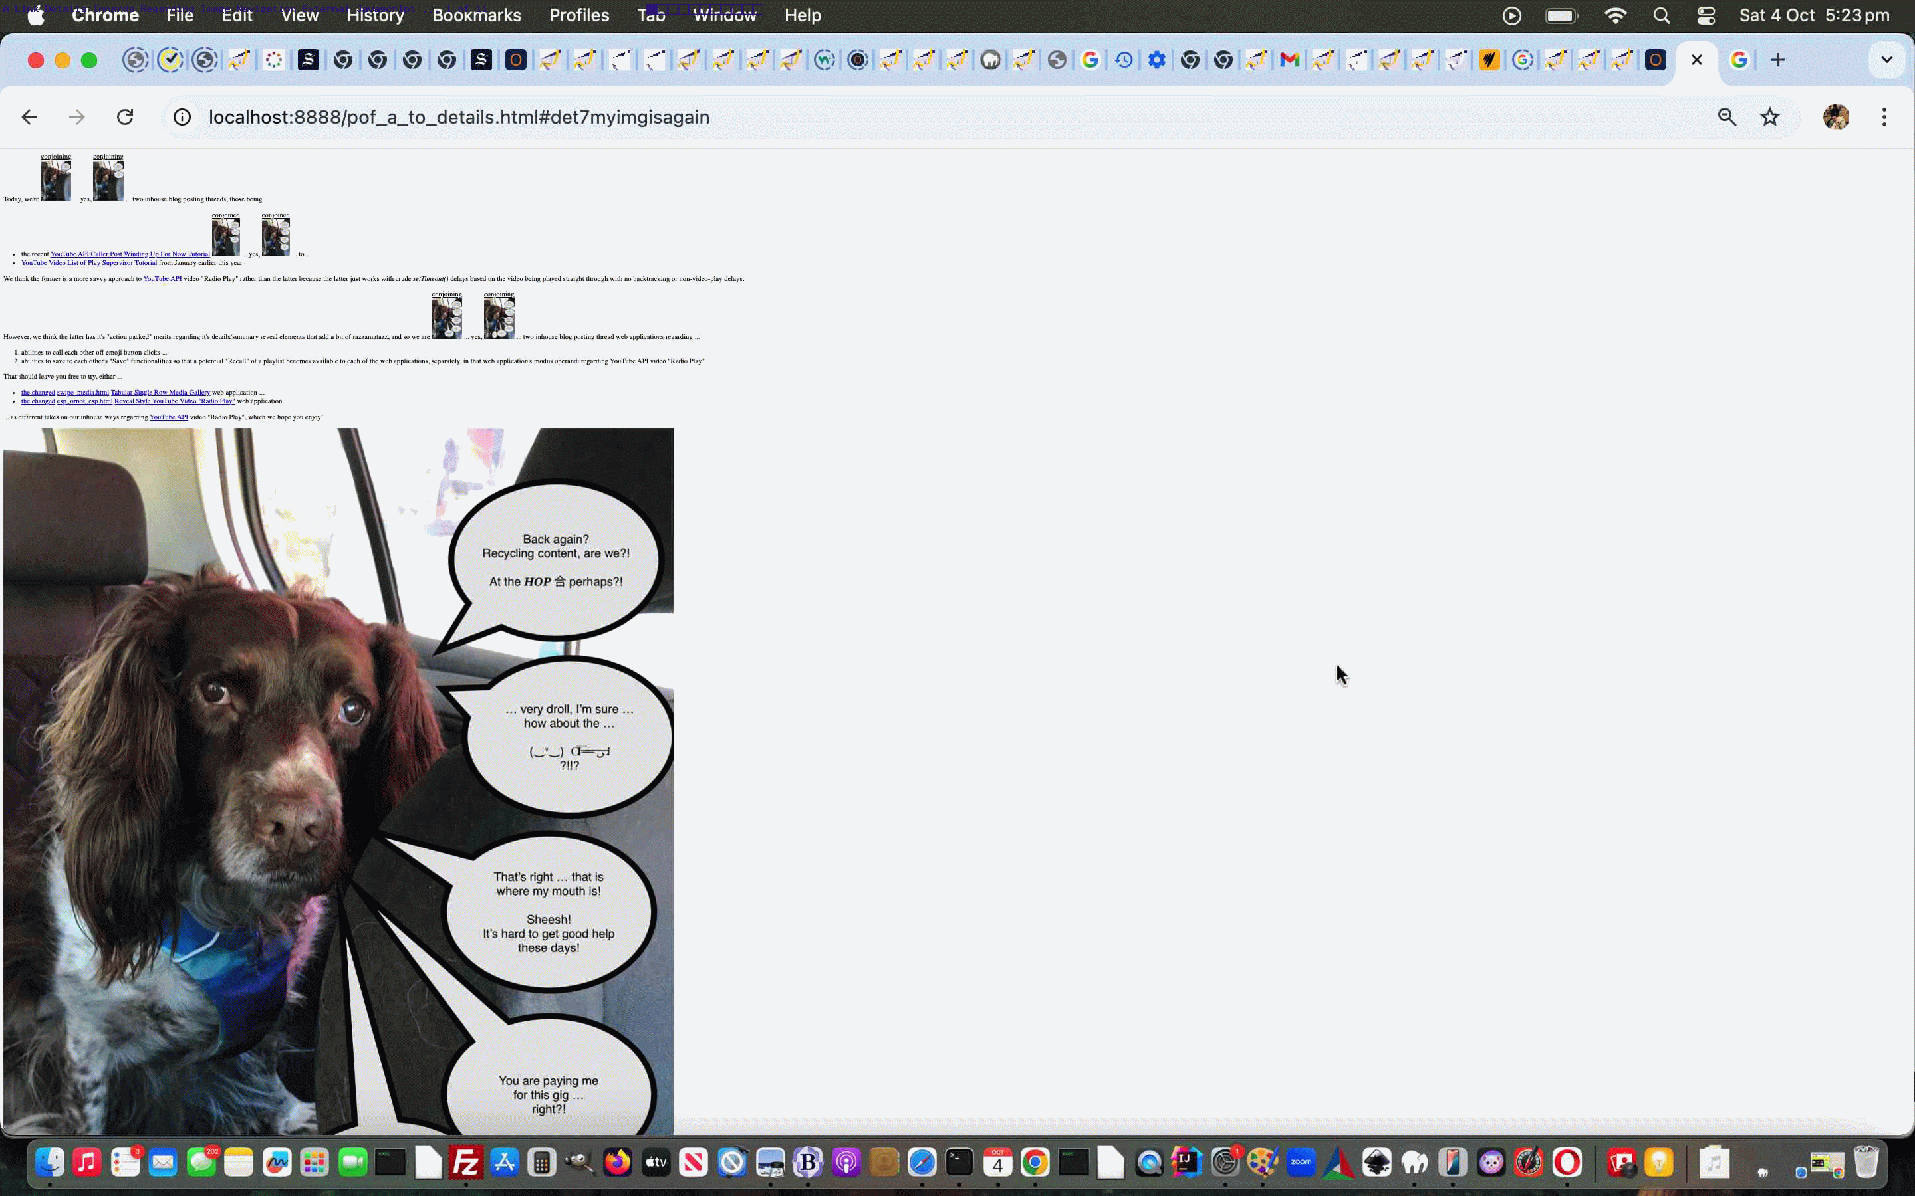Open the Bookmarks menu
The height and width of the screenshot is (1196, 1915).
pos(475,15)
